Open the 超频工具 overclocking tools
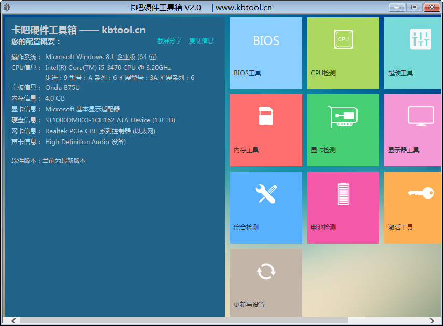Image resolution: width=443 pixels, height=326 pixels. click(412, 52)
